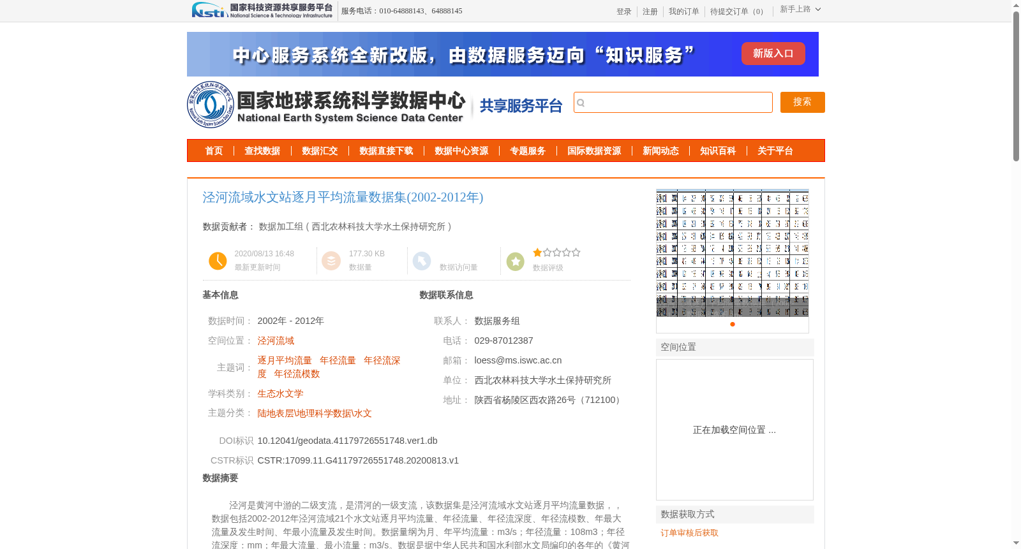Expand the 新手上路 dropdown

(x=800, y=9)
